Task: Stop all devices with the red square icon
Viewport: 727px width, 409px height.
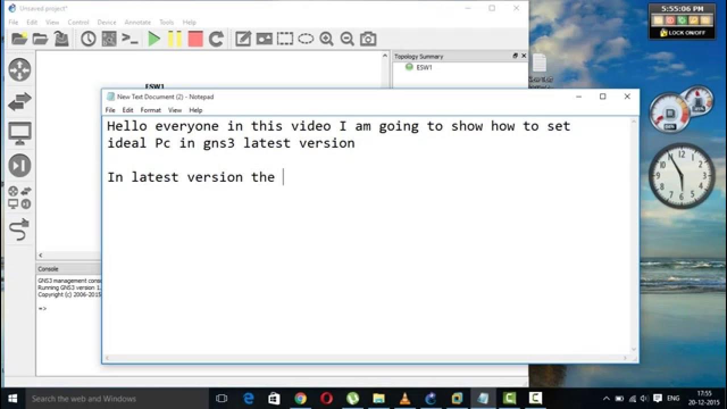Action: 195,39
